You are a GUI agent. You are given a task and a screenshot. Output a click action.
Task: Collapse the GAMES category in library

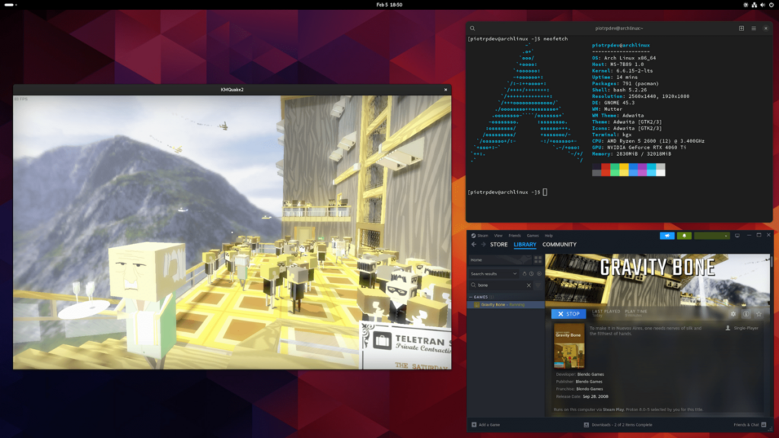click(x=472, y=297)
